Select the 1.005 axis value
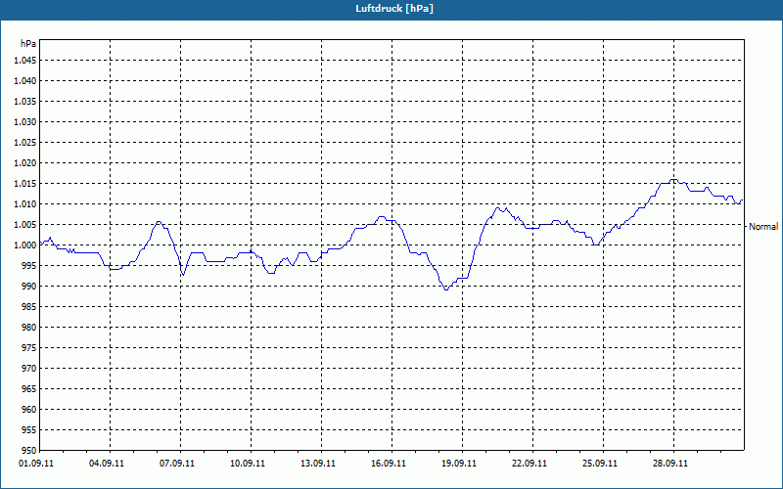 click(25, 225)
